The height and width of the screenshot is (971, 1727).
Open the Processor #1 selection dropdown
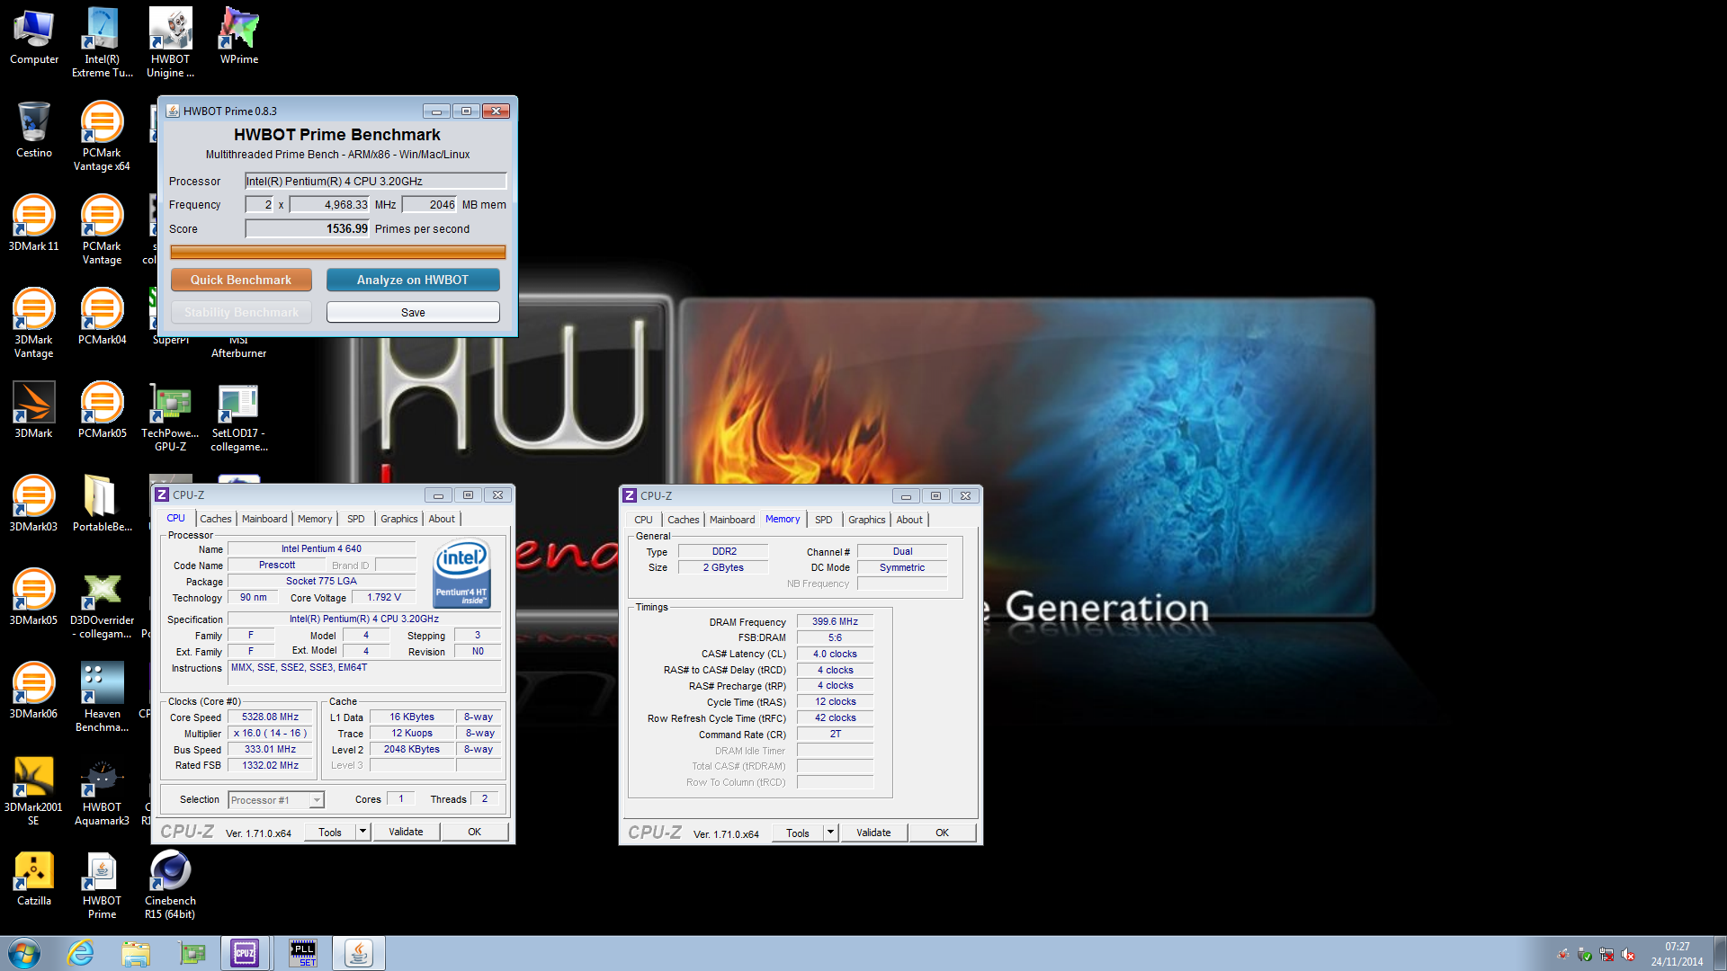tap(276, 799)
